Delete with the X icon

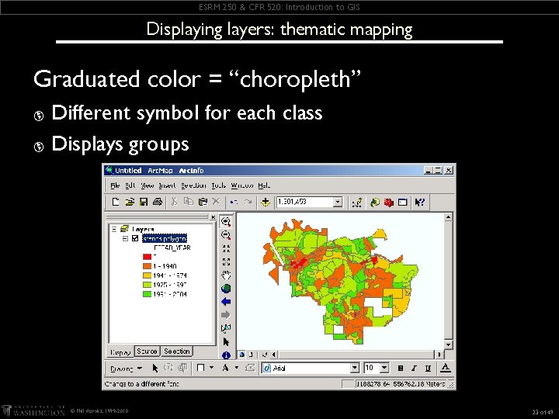click(216, 202)
